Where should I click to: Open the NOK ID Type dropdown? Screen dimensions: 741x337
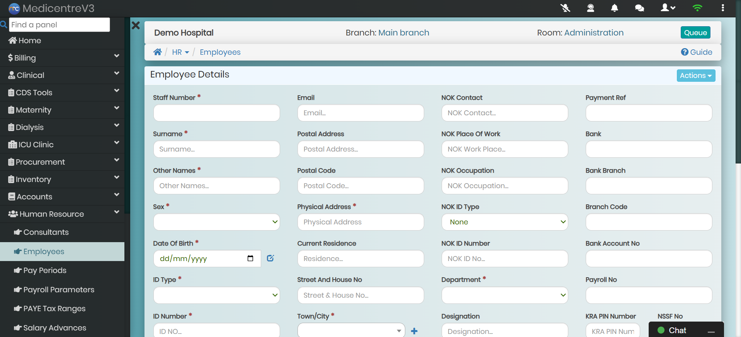tap(505, 222)
